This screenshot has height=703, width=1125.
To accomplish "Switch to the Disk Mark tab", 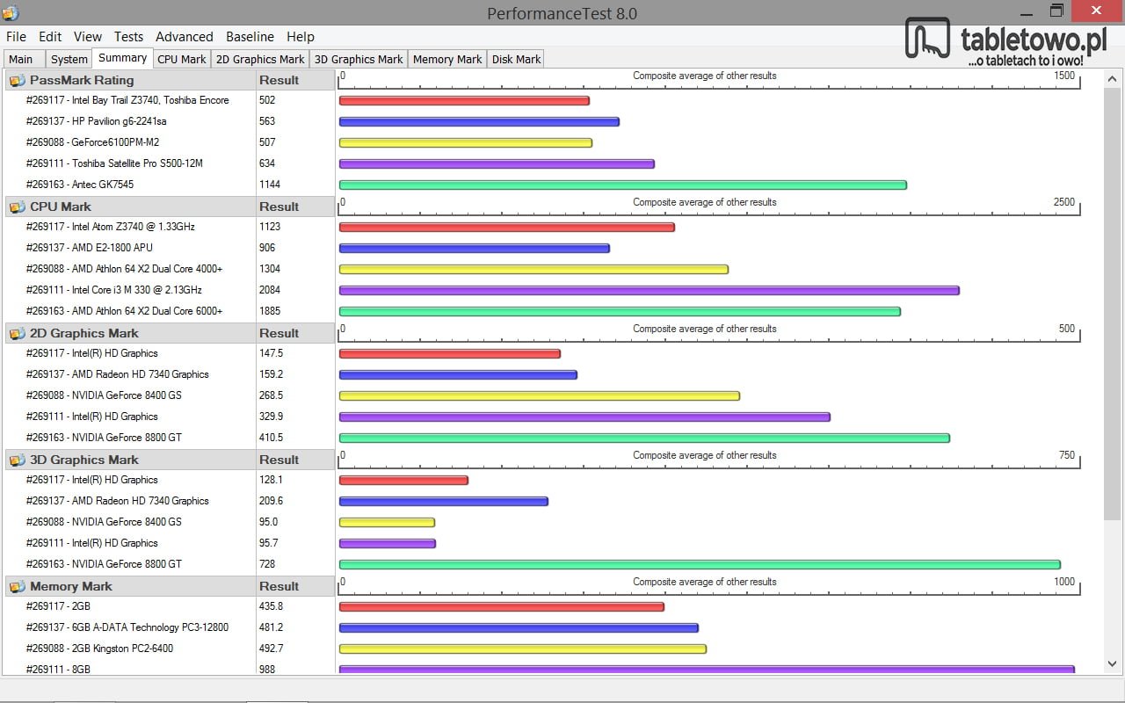I will tap(516, 60).
